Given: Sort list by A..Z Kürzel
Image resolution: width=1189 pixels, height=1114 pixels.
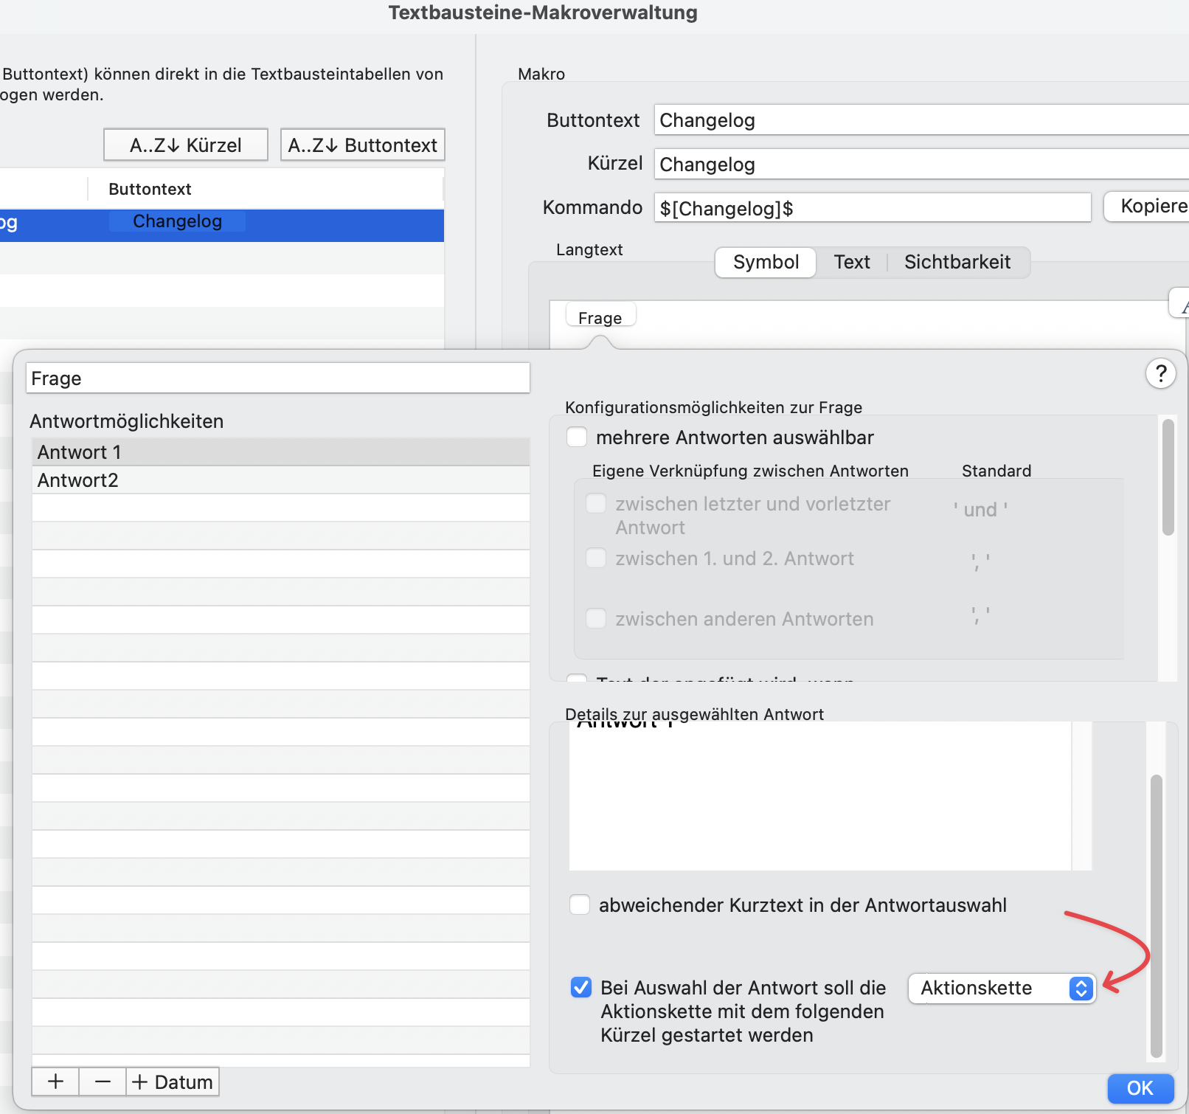Looking at the screenshot, I should pyautogui.click(x=185, y=145).
